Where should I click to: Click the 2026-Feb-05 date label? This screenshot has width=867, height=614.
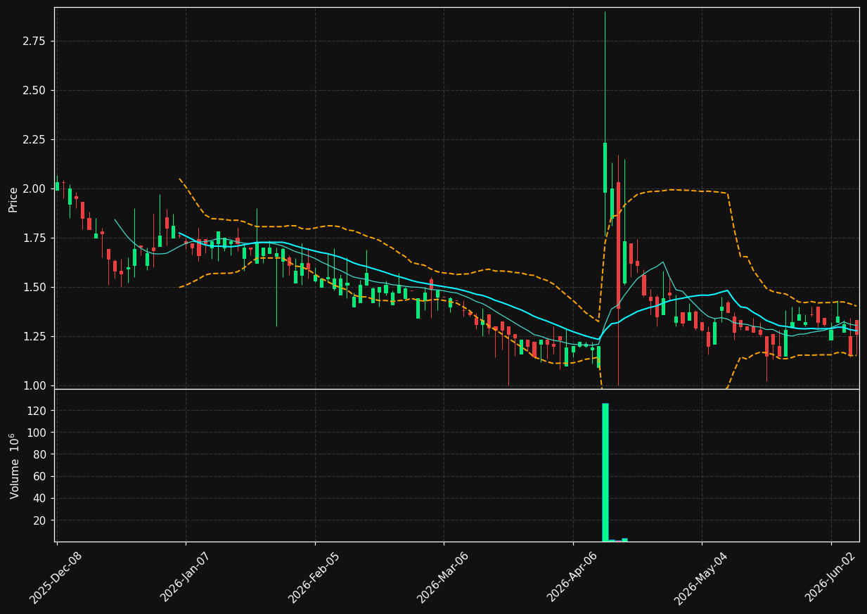[x=314, y=577]
